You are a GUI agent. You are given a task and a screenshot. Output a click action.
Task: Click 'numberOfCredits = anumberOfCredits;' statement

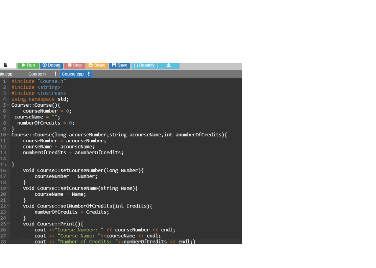tap(73, 153)
